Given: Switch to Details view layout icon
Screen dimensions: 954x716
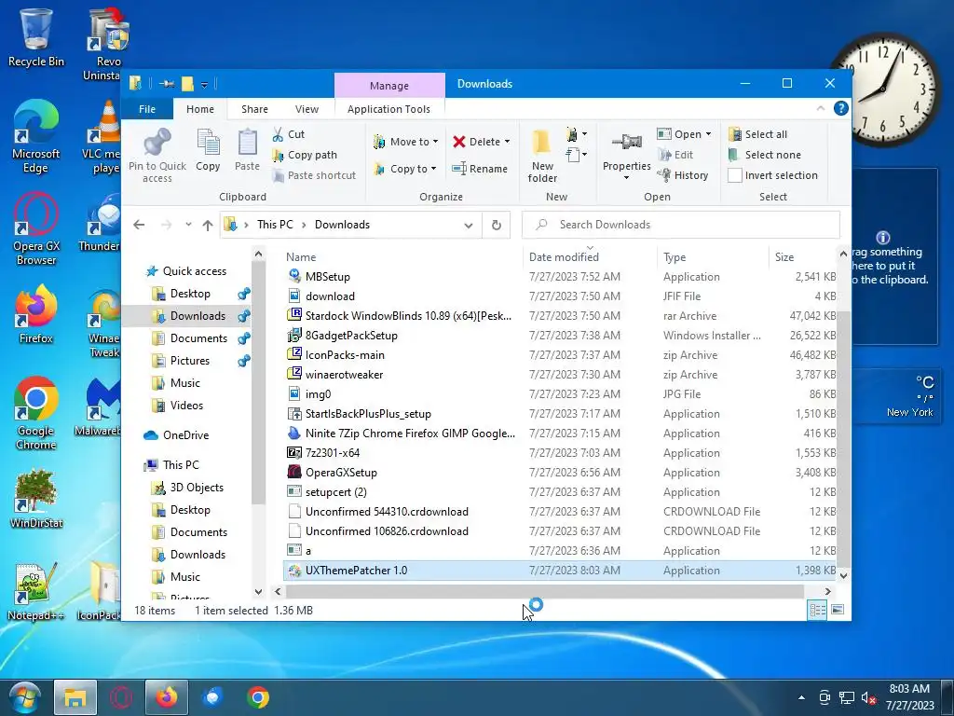Looking at the screenshot, I should [x=818, y=610].
